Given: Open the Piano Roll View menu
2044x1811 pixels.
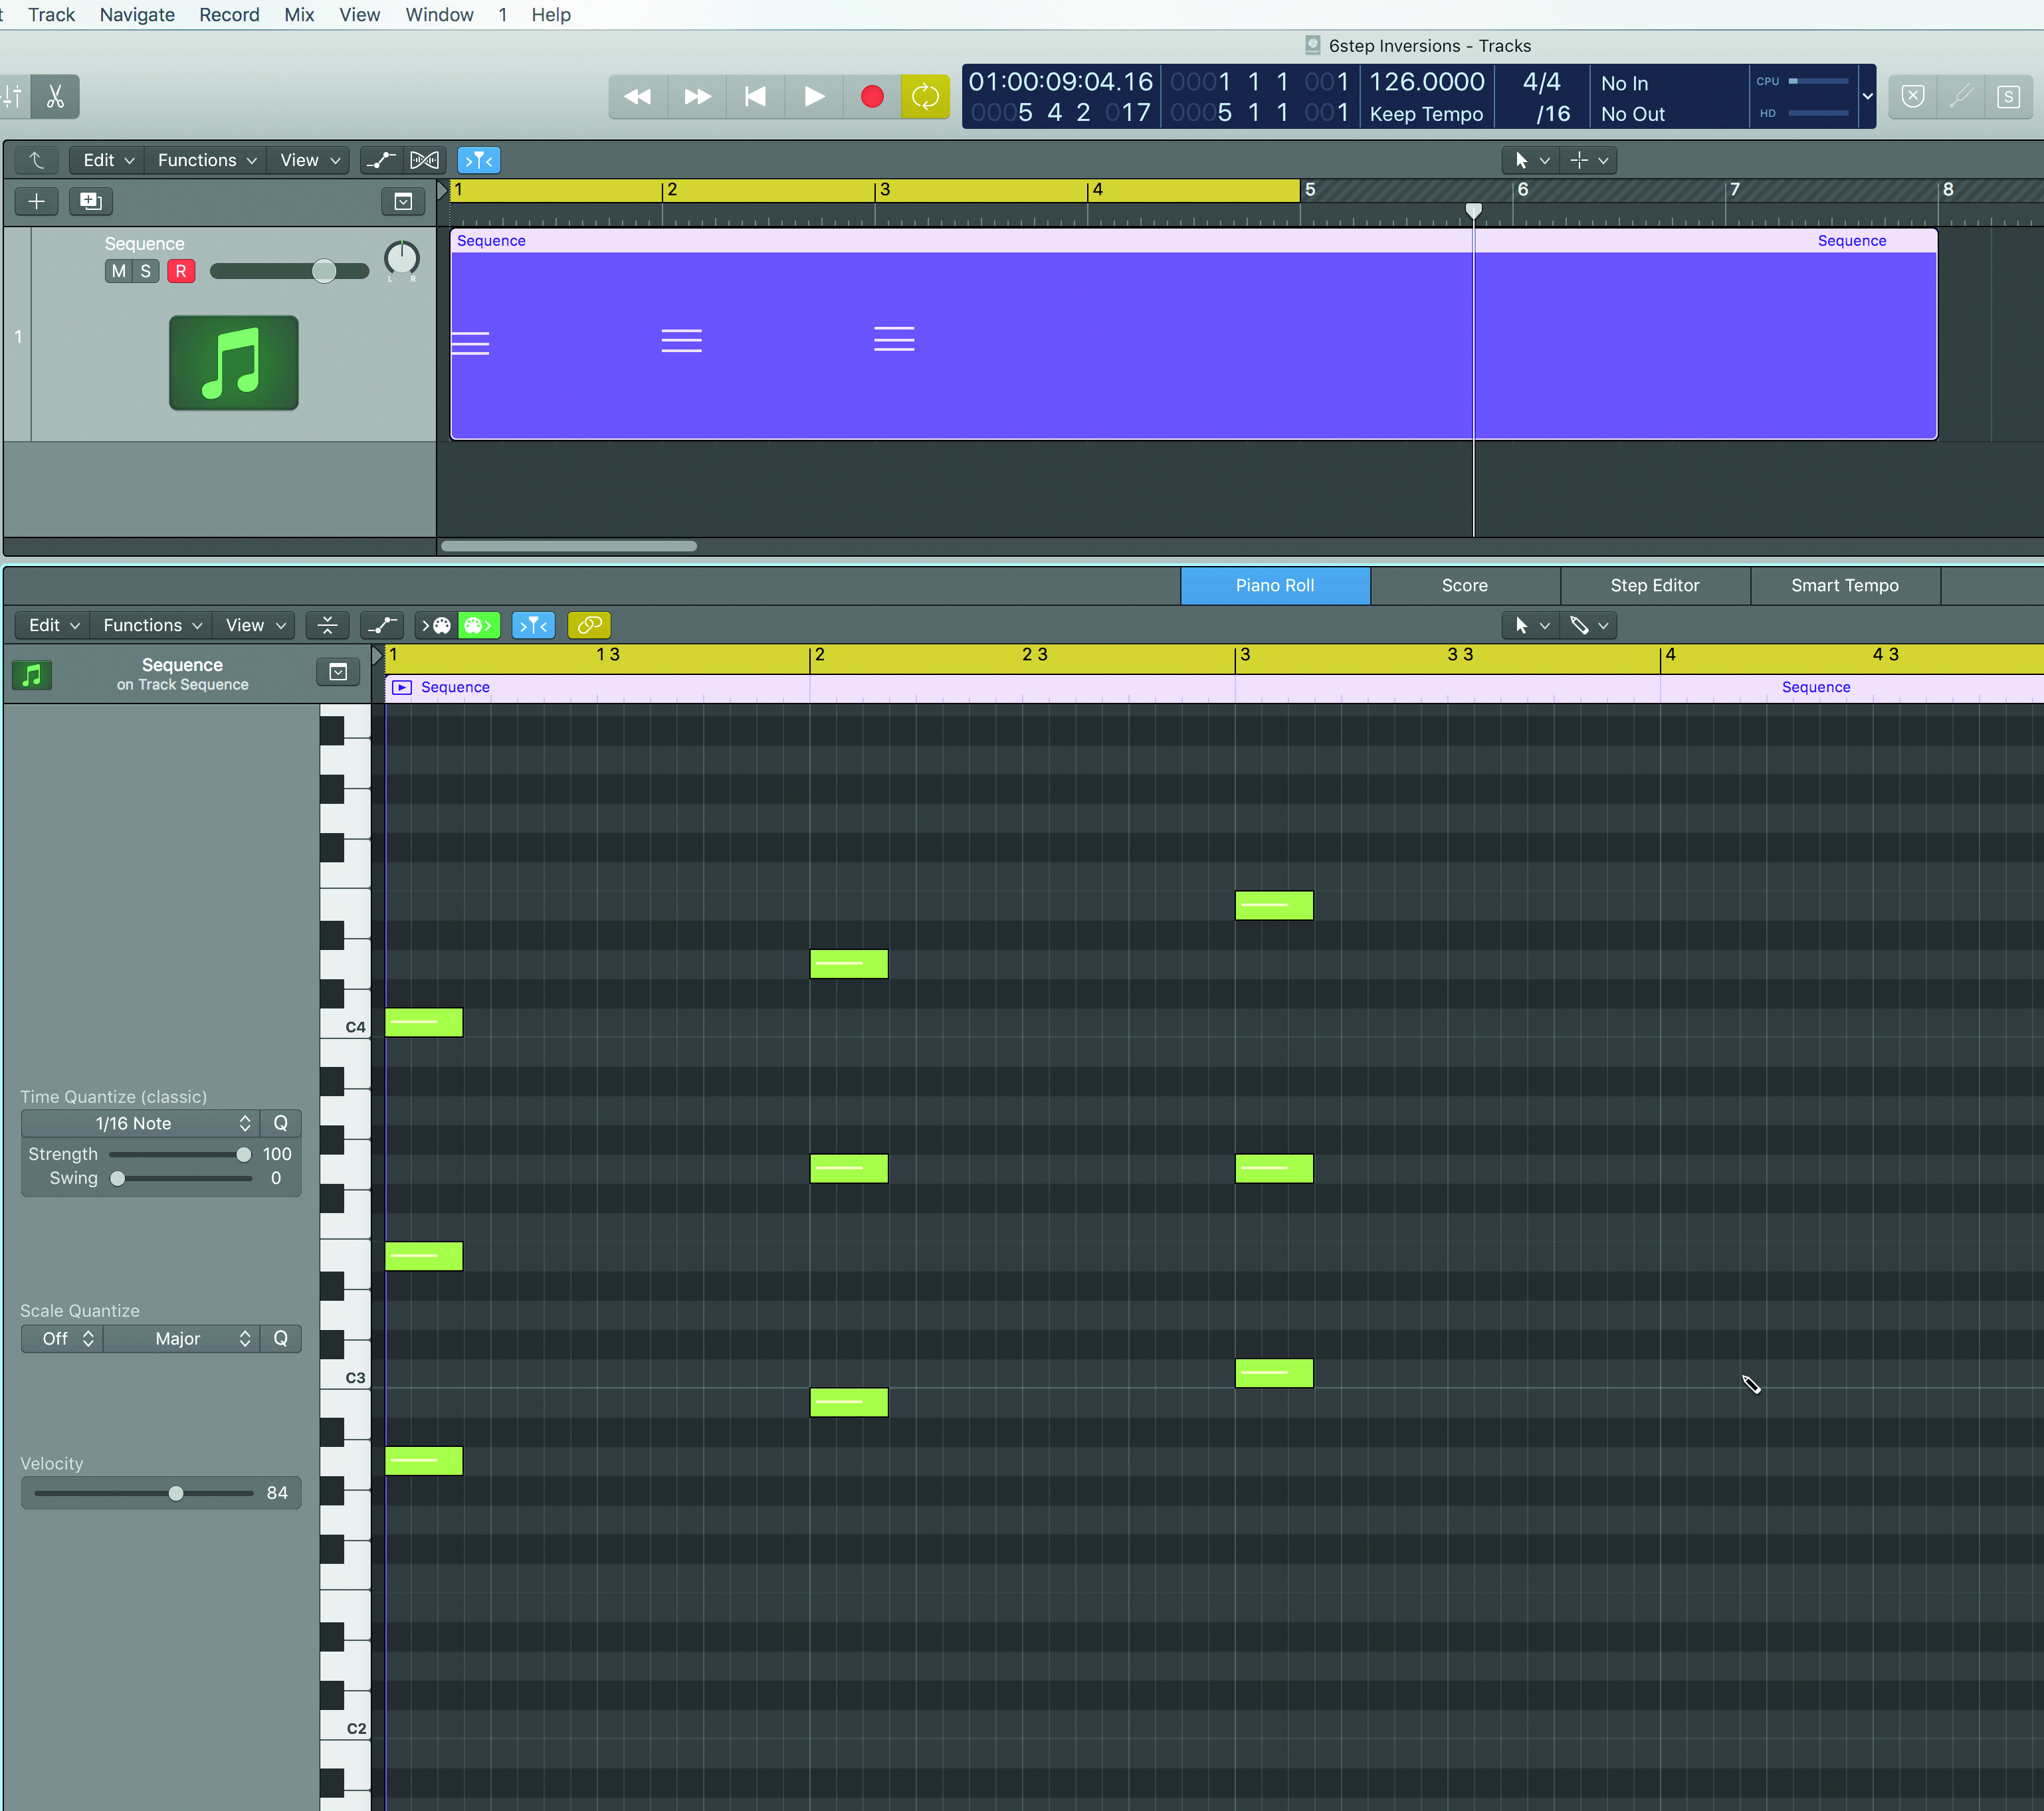Looking at the screenshot, I should 255,625.
